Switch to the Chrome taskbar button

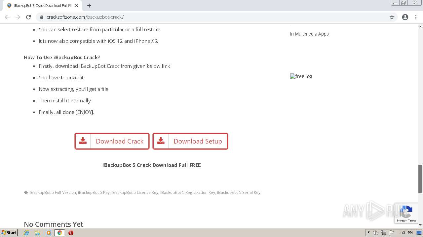point(59,233)
